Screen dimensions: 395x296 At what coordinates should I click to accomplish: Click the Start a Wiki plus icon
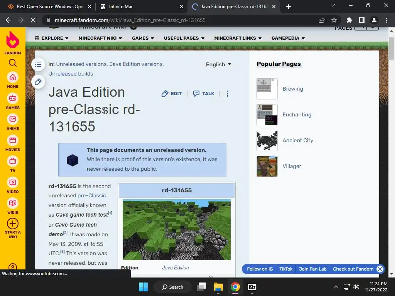point(13,224)
